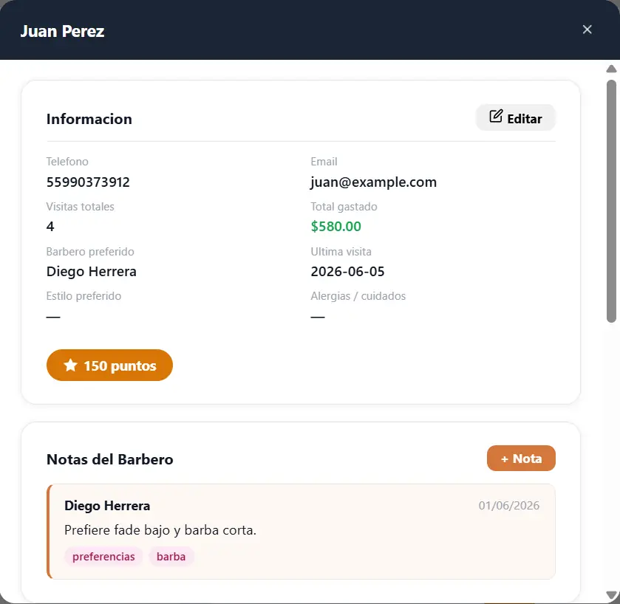
Task: Click the Estilo preferido label
Action: click(84, 296)
